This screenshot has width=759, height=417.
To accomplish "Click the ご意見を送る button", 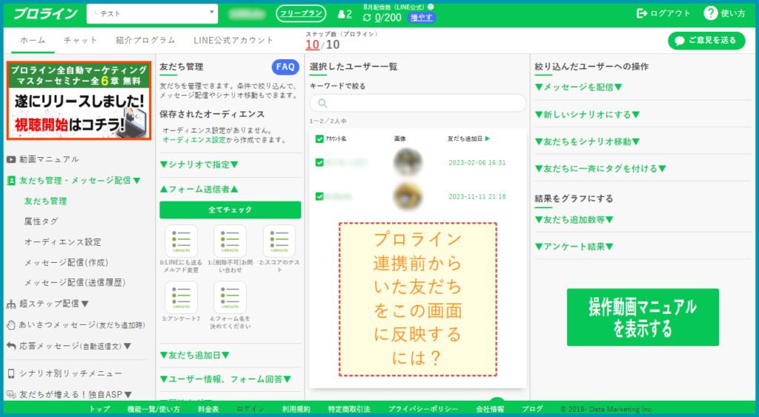I will pos(706,41).
